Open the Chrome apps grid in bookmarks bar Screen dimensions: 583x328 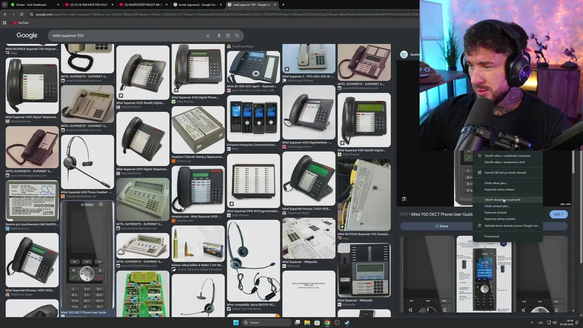pos(5,23)
